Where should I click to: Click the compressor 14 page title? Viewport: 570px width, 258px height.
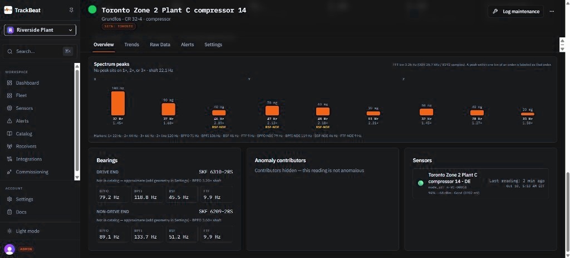click(x=174, y=10)
